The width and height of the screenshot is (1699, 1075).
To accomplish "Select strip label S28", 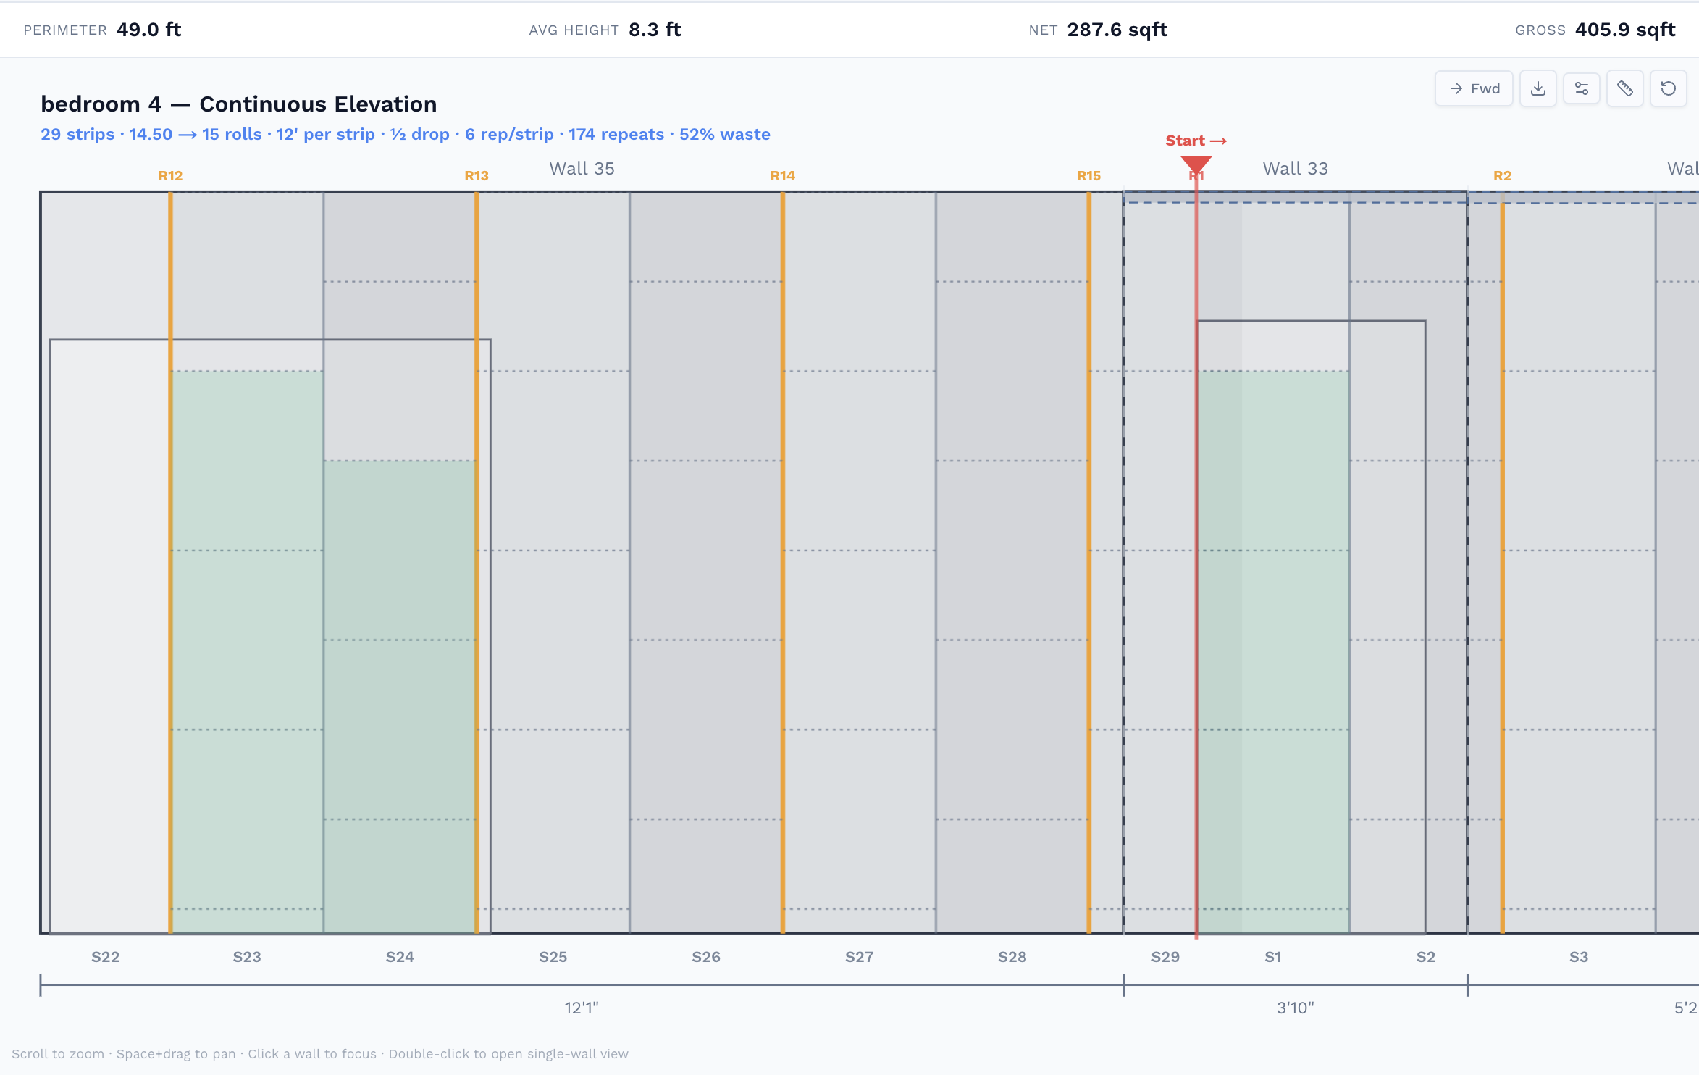I will pyautogui.click(x=1012, y=957).
